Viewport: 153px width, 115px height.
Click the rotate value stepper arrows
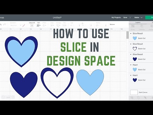point(106,26)
